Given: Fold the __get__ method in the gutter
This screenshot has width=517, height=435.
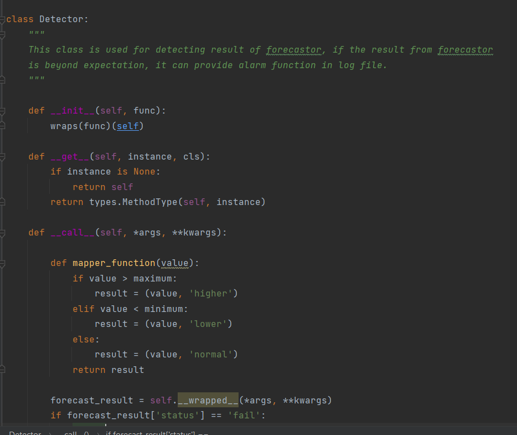Looking at the screenshot, I should [x=2, y=157].
